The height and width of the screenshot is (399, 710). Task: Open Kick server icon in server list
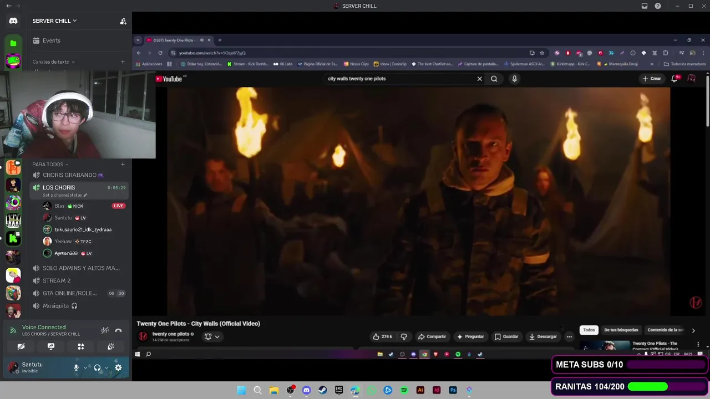pyautogui.click(x=13, y=238)
